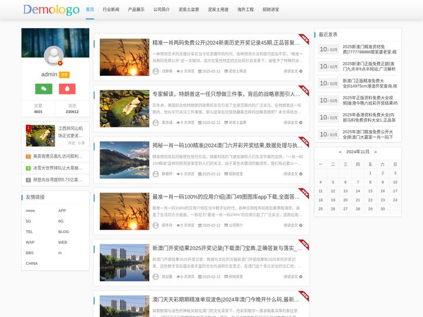
Task: Click sidebar thumbnail for 江西井冈山机场 article
Action: (41, 136)
